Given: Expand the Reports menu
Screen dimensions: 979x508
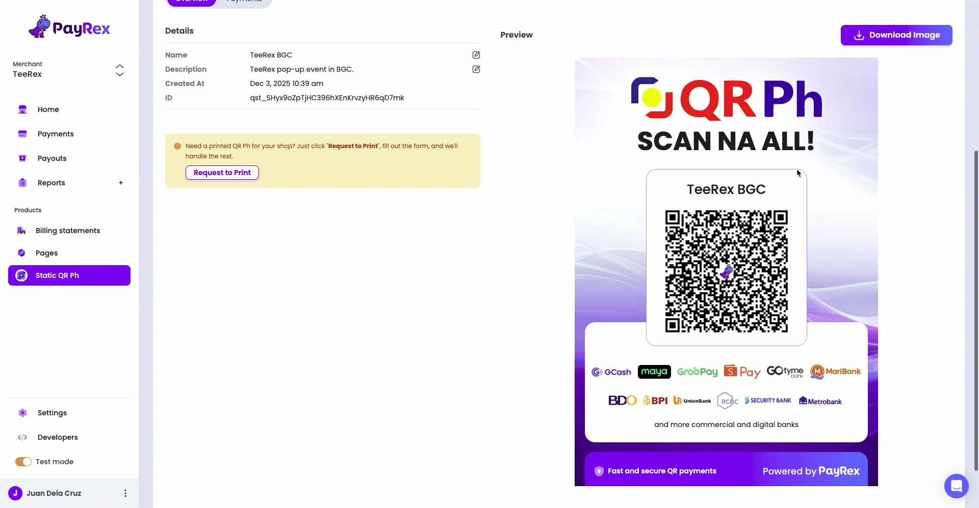Looking at the screenshot, I should [x=121, y=183].
